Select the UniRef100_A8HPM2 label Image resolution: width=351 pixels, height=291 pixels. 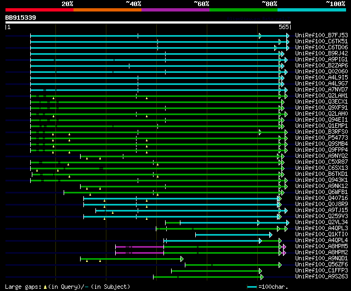coord(321,253)
